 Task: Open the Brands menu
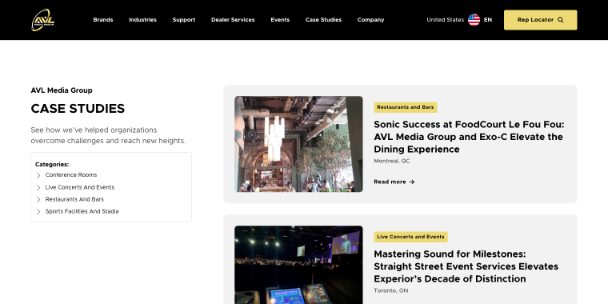(x=103, y=20)
